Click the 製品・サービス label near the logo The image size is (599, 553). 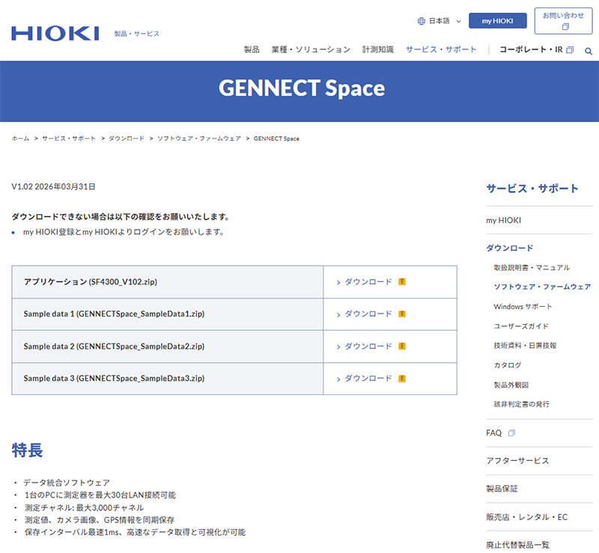pyautogui.click(x=137, y=34)
